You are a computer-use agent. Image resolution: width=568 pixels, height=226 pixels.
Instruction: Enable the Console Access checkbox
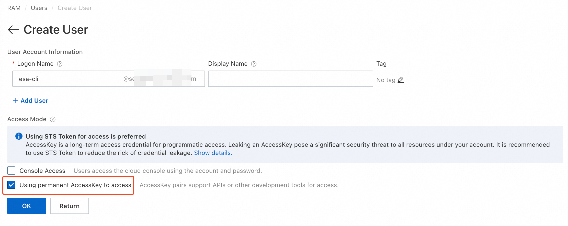pos(11,171)
